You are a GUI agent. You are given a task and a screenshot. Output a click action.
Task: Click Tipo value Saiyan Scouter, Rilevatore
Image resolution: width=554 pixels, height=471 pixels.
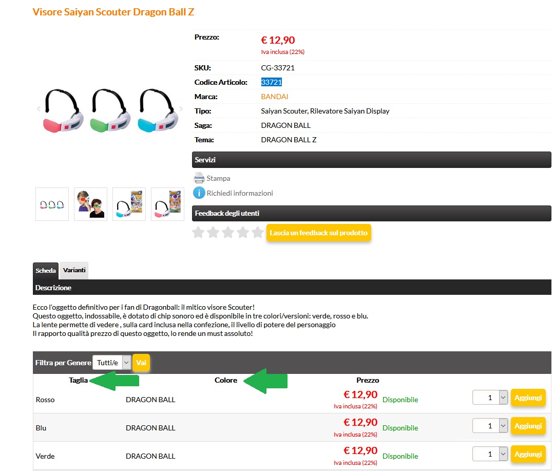tap(325, 111)
